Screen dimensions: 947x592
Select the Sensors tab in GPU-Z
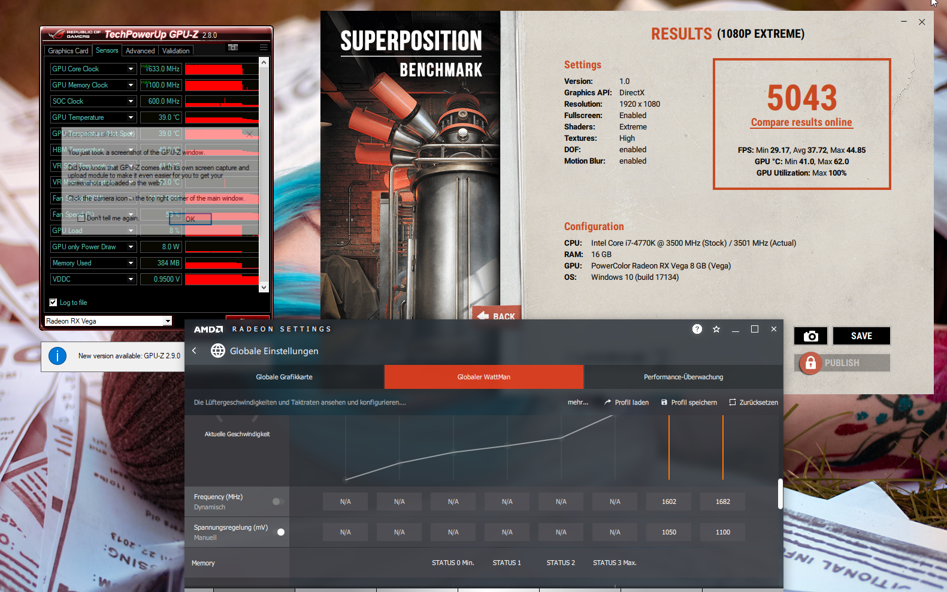click(107, 50)
